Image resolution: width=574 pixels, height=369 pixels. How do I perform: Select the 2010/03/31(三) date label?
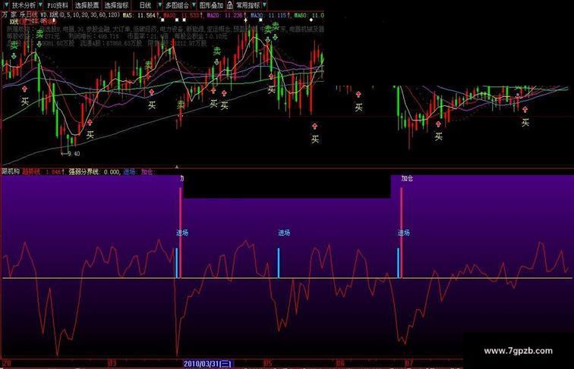(x=207, y=364)
